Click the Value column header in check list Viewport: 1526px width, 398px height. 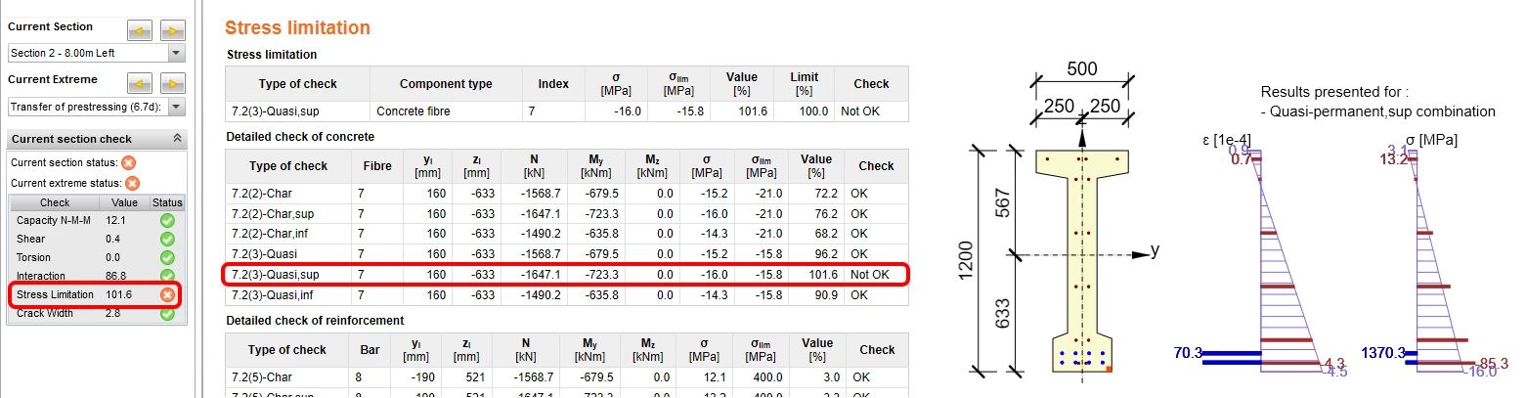[x=124, y=202]
